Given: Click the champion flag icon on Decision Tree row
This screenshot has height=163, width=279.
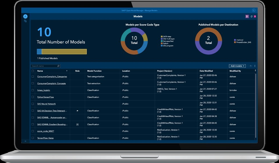Looking at the screenshot, I should pyautogui.click(x=77, y=111).
